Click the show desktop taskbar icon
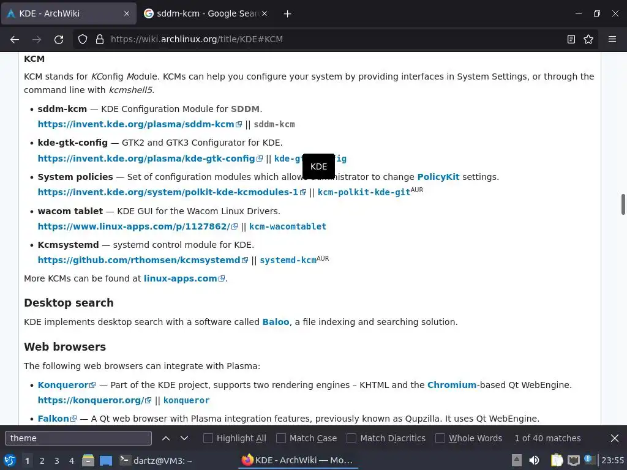Screen dimensions: 627x470 click(x=106, y=460)
